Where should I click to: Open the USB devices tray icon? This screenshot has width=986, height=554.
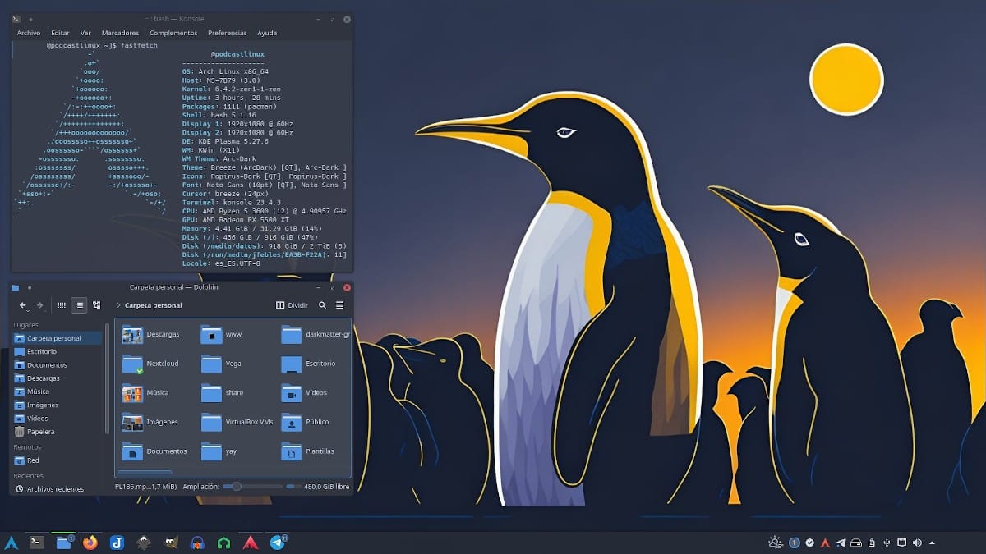pos(887,543)
